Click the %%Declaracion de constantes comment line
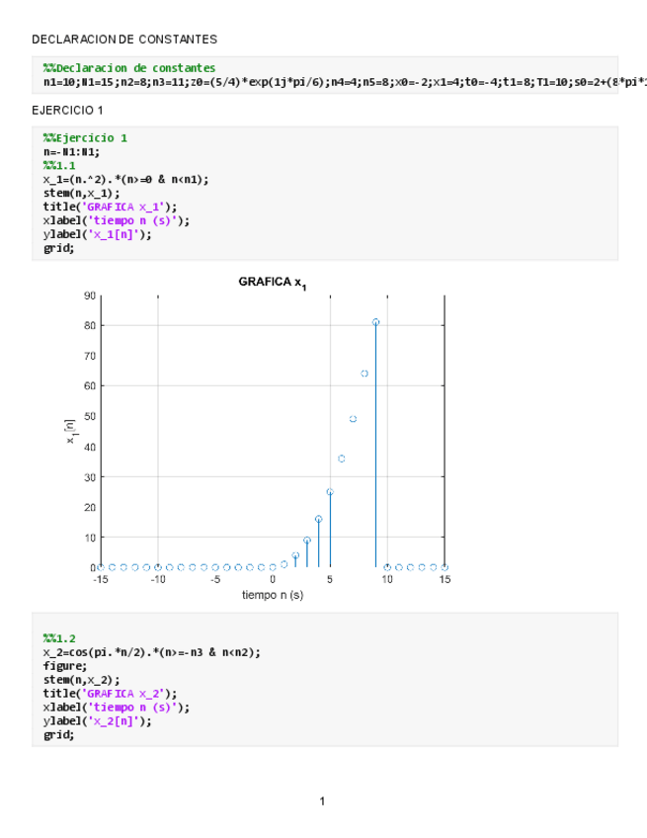The image size is (647, 838). pos(128,68)
